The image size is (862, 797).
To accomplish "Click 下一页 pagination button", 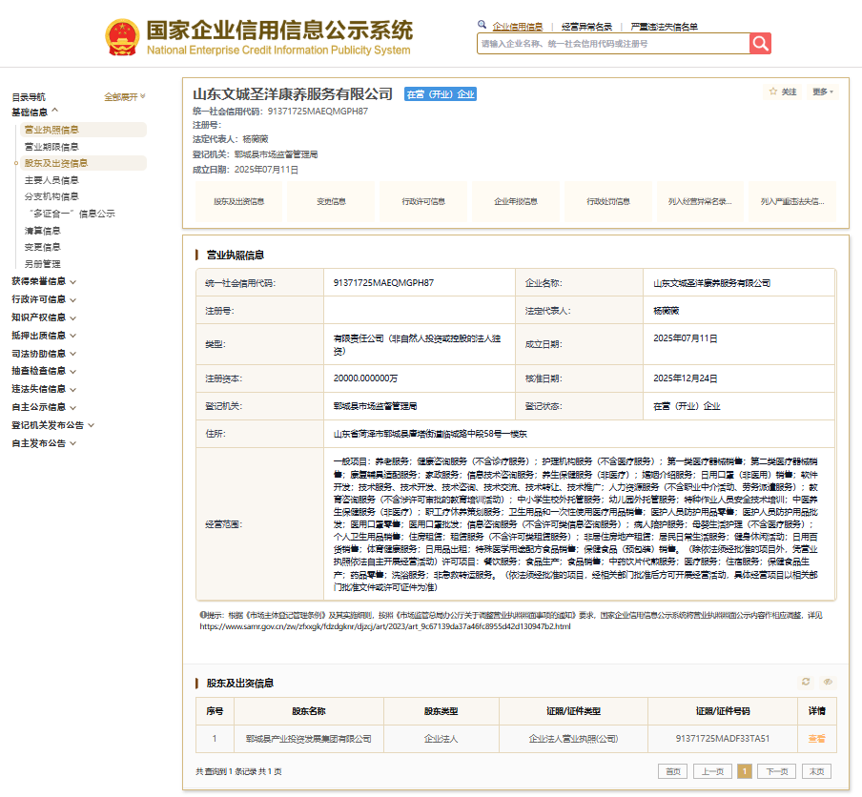I will click(777, 771).
